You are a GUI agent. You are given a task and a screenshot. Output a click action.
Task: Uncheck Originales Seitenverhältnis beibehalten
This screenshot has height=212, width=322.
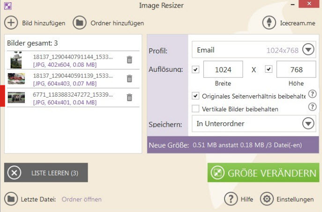(x=195, y=96)
